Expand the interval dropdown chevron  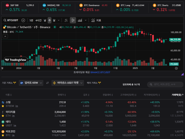(58, 20)
